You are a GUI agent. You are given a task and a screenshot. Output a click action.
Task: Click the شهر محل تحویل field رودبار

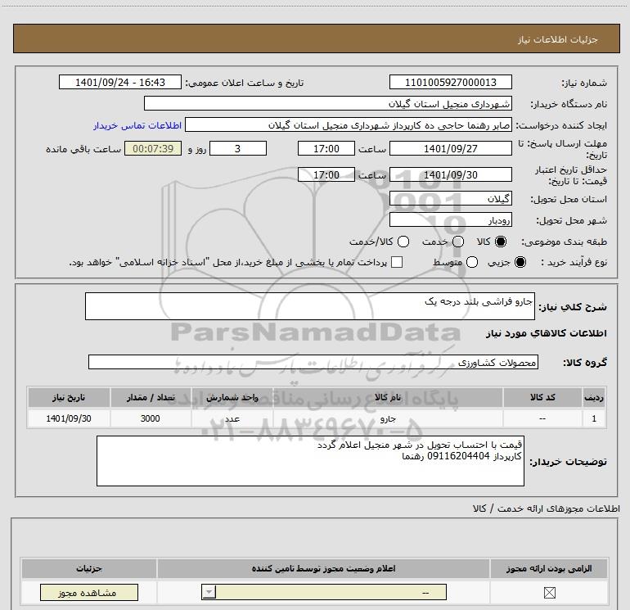(450, 219)
